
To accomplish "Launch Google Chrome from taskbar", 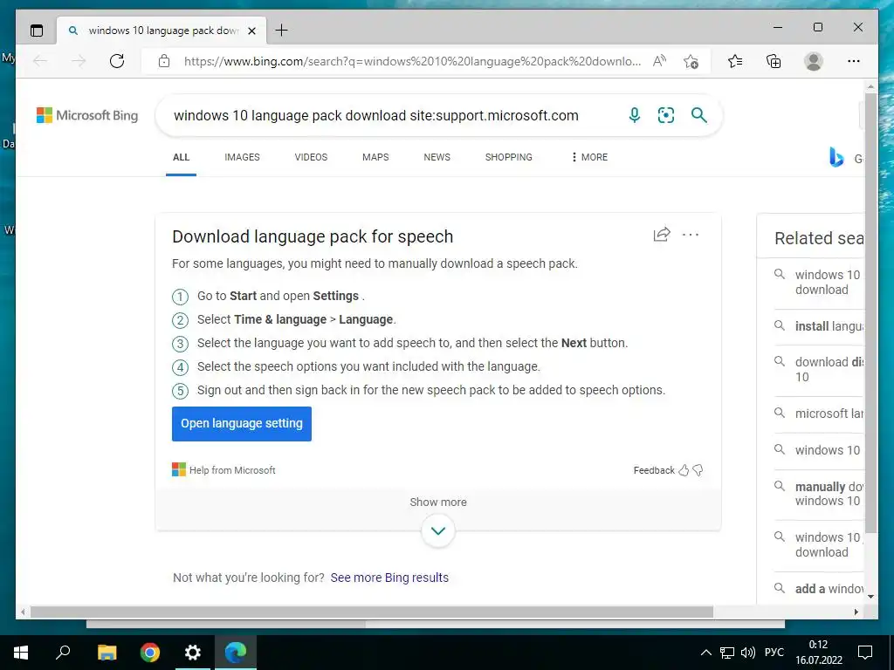I will click(x=150, y=653).
